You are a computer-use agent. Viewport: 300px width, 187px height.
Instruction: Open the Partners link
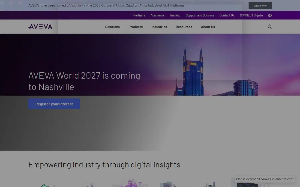tap(139, 15)
